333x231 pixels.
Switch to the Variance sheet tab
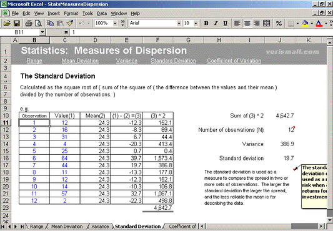(100, 227)
